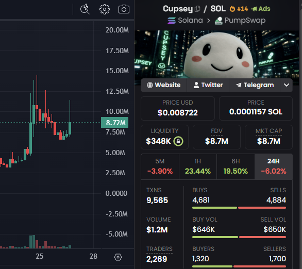The image size is (302, 269).
Task: Open the PumpSwap DEX link
Action: [240, 20]
